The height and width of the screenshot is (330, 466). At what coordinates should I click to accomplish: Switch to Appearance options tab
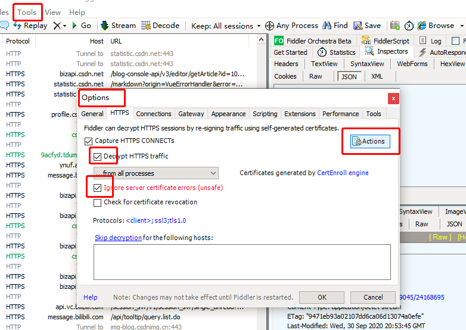click(228, 114)
